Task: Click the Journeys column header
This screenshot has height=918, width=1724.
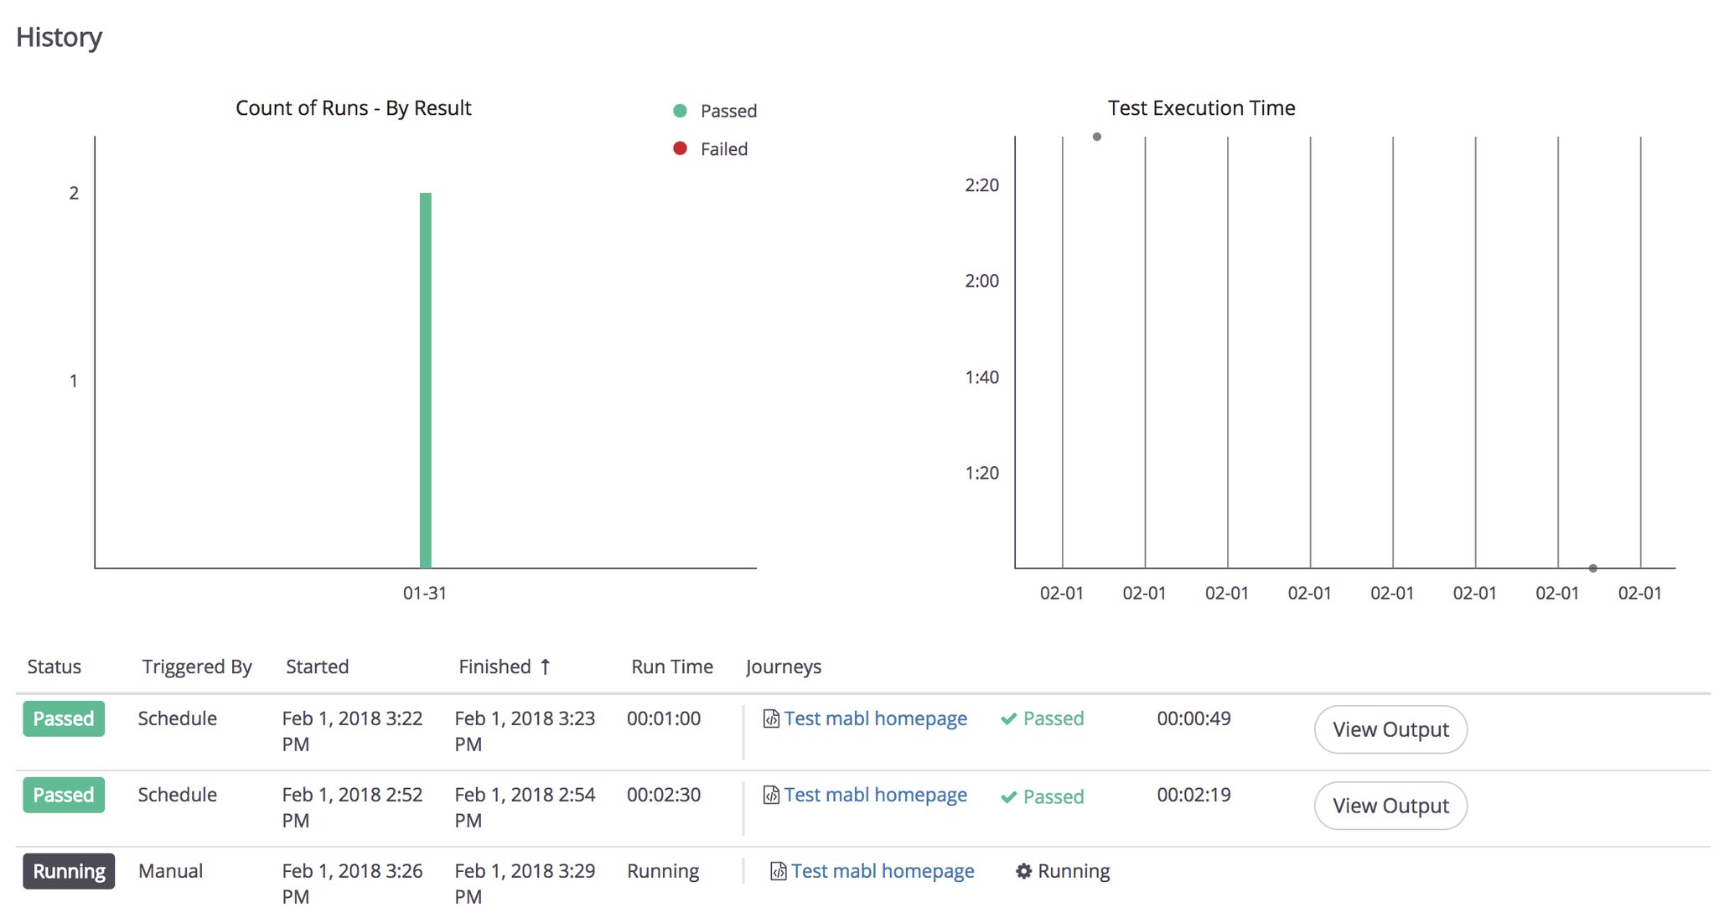Action: point(784,667)
